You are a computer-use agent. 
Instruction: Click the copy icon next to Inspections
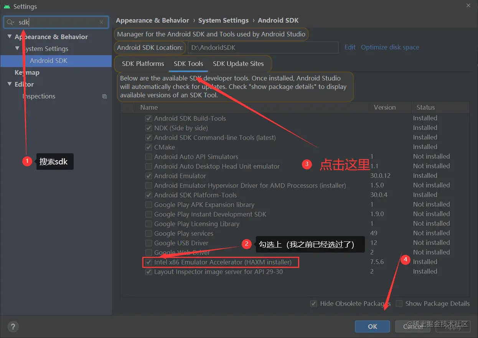pos(104,96)
